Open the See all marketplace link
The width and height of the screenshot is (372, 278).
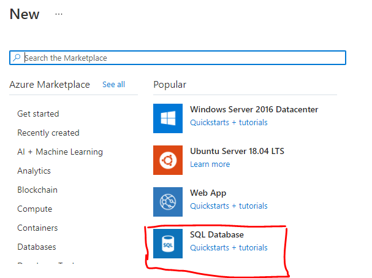(113, 84)
